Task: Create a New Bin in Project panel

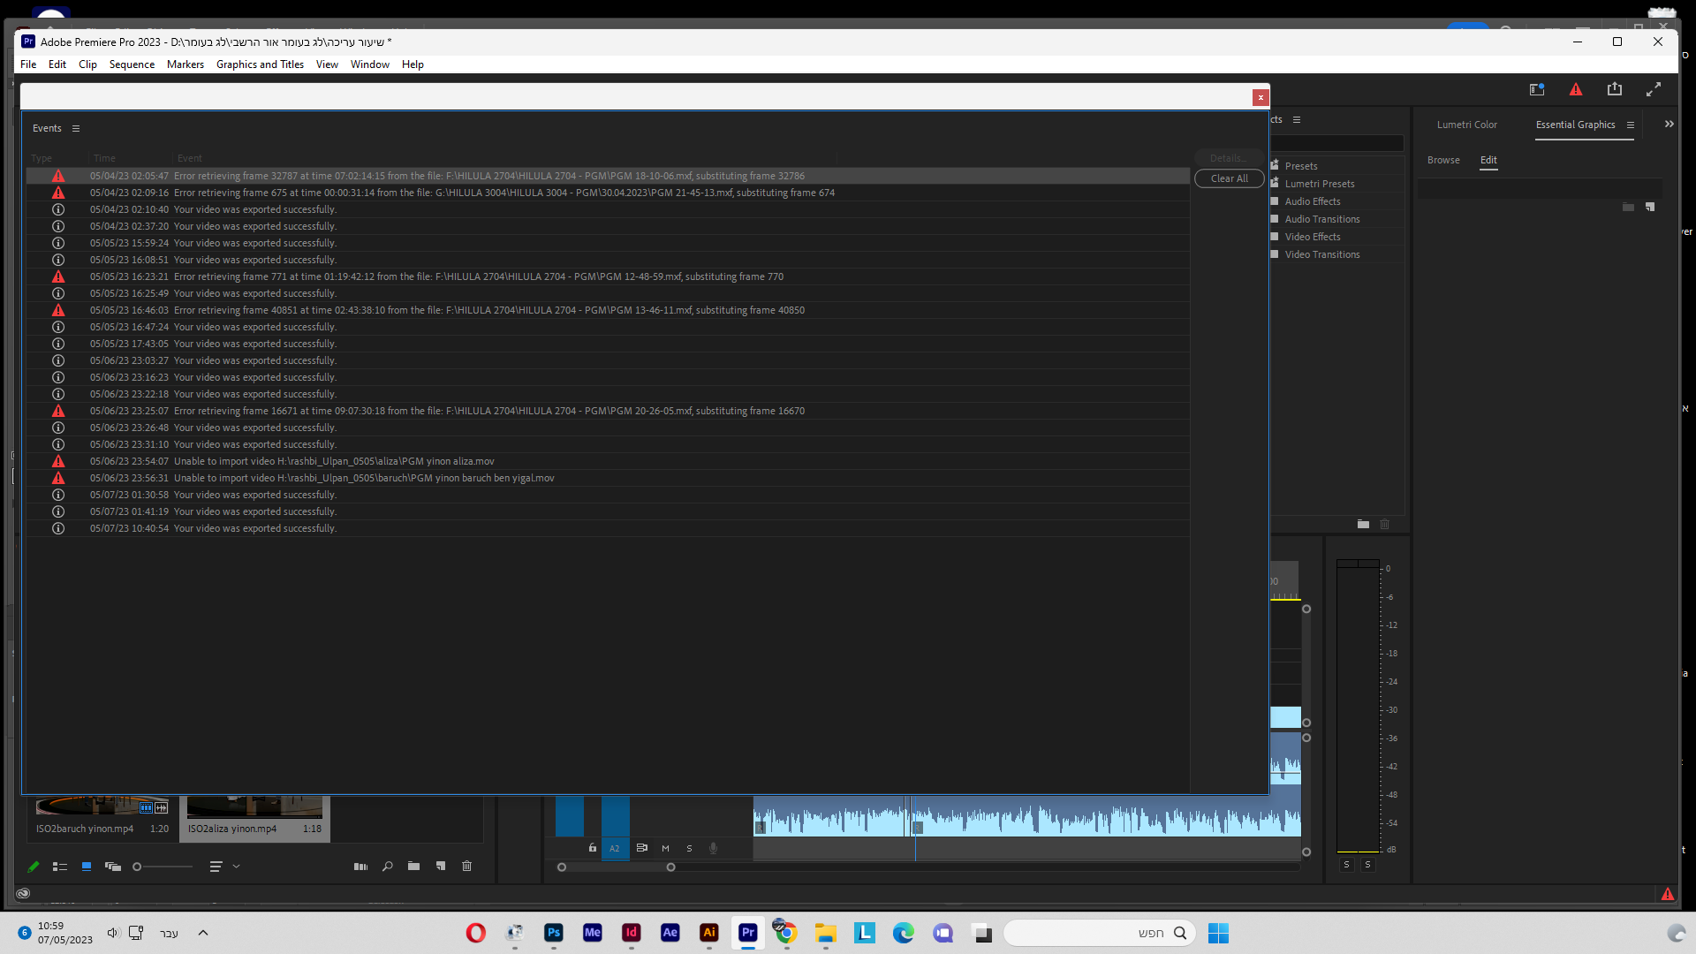Action: click(x=413, y=867)
